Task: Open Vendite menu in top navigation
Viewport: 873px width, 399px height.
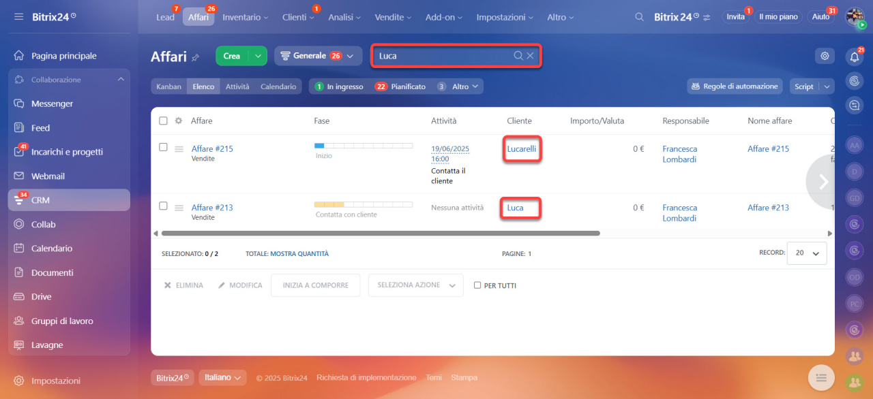Action: click(394, 17)
